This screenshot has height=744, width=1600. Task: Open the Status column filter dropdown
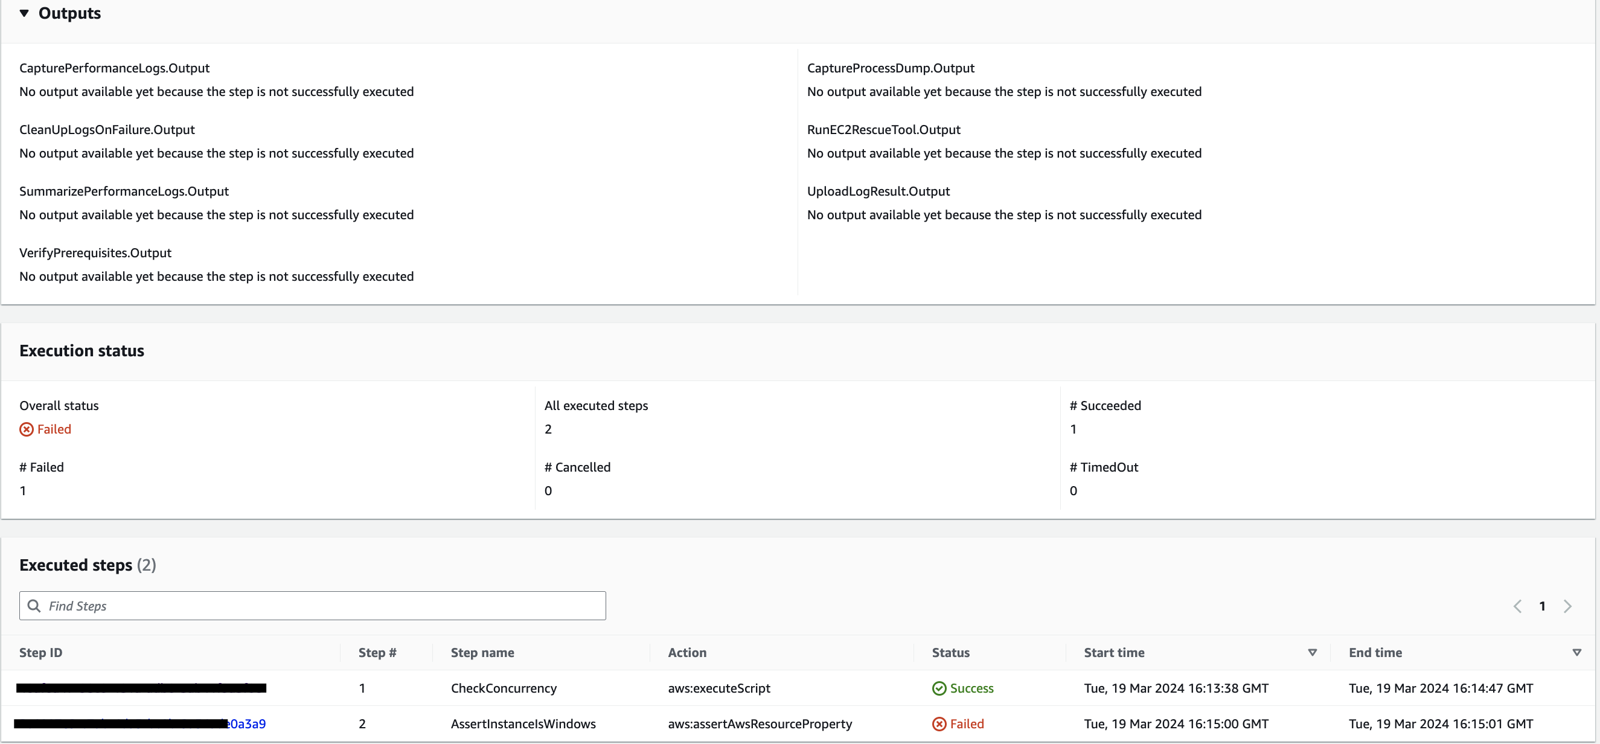click(950, 653)
